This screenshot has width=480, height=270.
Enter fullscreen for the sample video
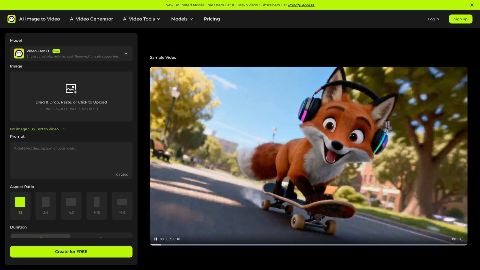click(462, 239)
